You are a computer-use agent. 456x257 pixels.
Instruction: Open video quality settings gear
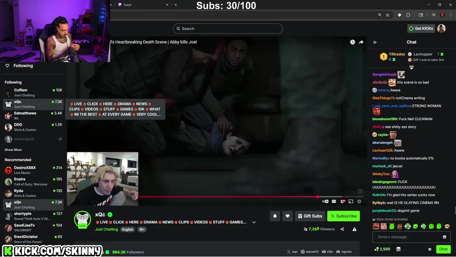point(343,201)
